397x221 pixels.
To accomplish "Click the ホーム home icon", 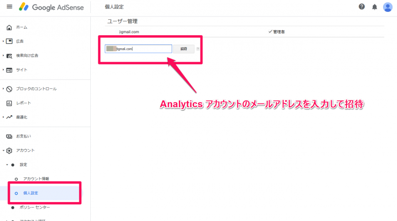I will coord(9,27).
